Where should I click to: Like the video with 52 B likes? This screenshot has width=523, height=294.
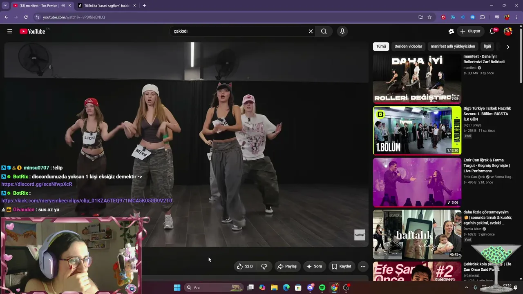tap(245, 266)
